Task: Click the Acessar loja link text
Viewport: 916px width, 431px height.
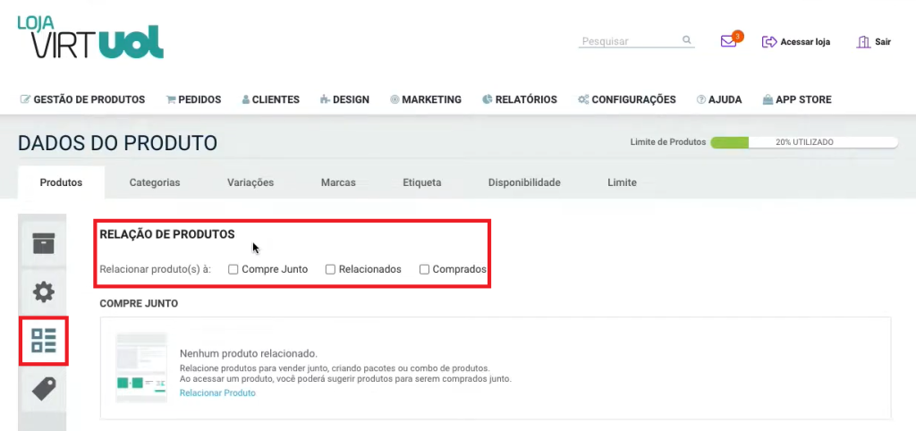Action: click(805, 42)
